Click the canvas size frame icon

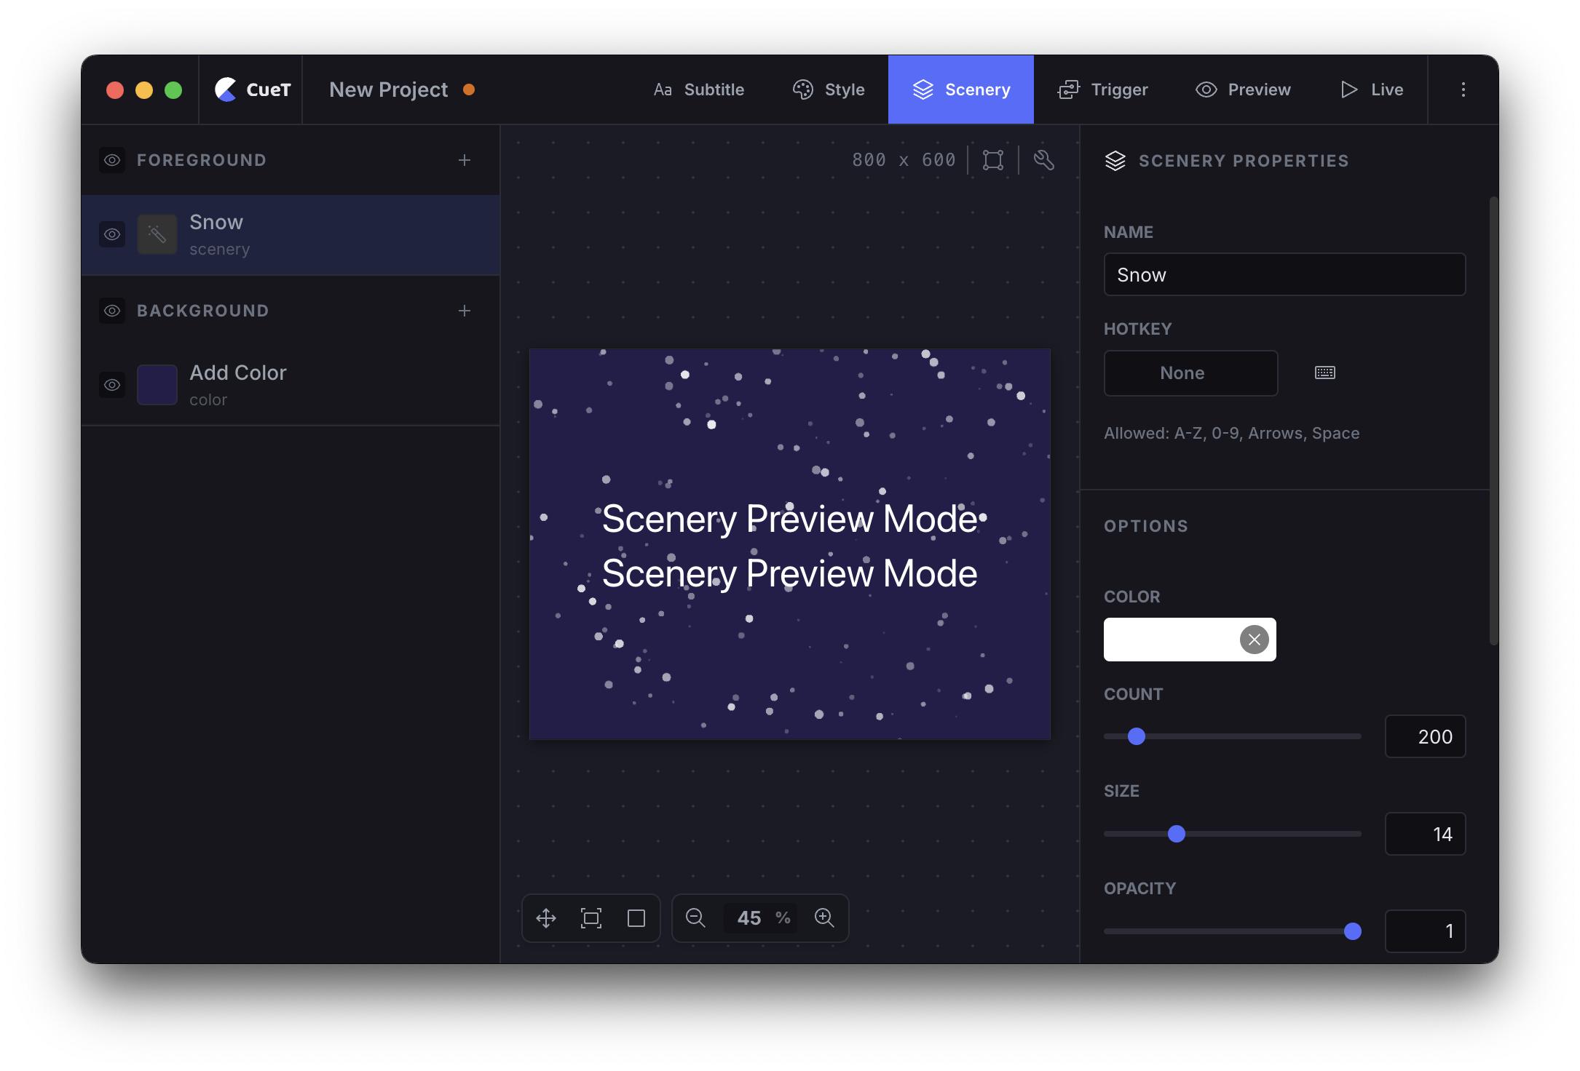click(x=993, y=160)
